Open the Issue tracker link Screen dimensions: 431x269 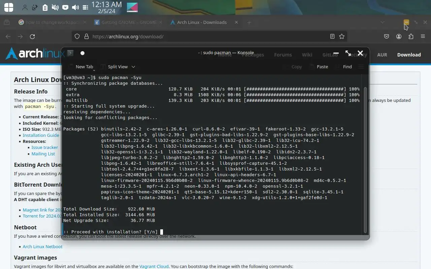(44, 147)
